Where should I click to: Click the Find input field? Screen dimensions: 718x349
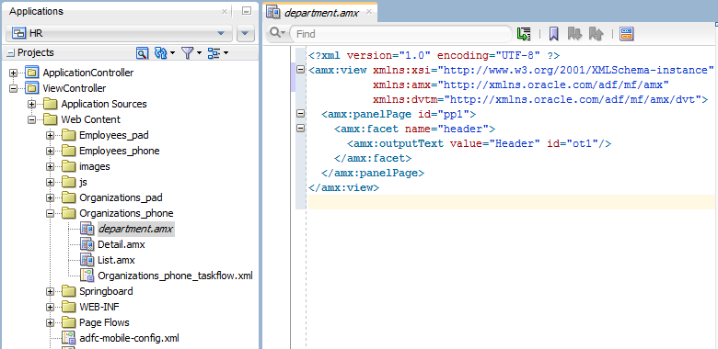401,34
